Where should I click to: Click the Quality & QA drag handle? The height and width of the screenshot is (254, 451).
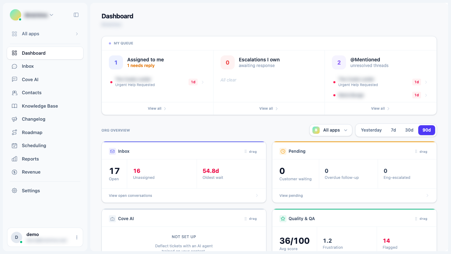[x=421, y=219]
